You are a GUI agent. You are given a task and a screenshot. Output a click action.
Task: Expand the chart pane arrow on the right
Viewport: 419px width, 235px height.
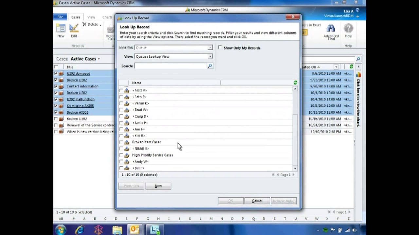358,67
